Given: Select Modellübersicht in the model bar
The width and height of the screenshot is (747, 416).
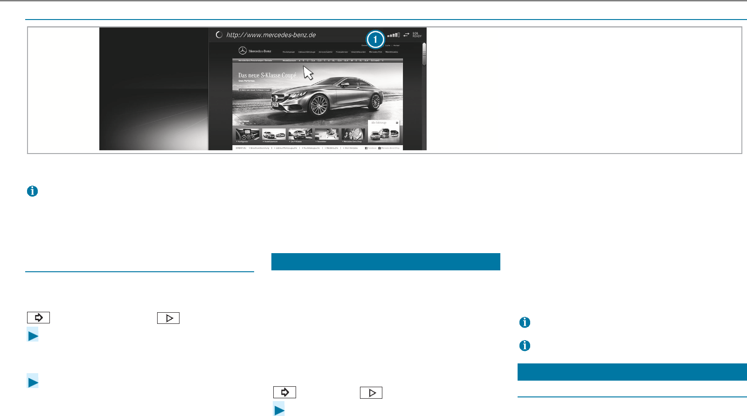Looking at the screenshot, I should pos(289,60).
